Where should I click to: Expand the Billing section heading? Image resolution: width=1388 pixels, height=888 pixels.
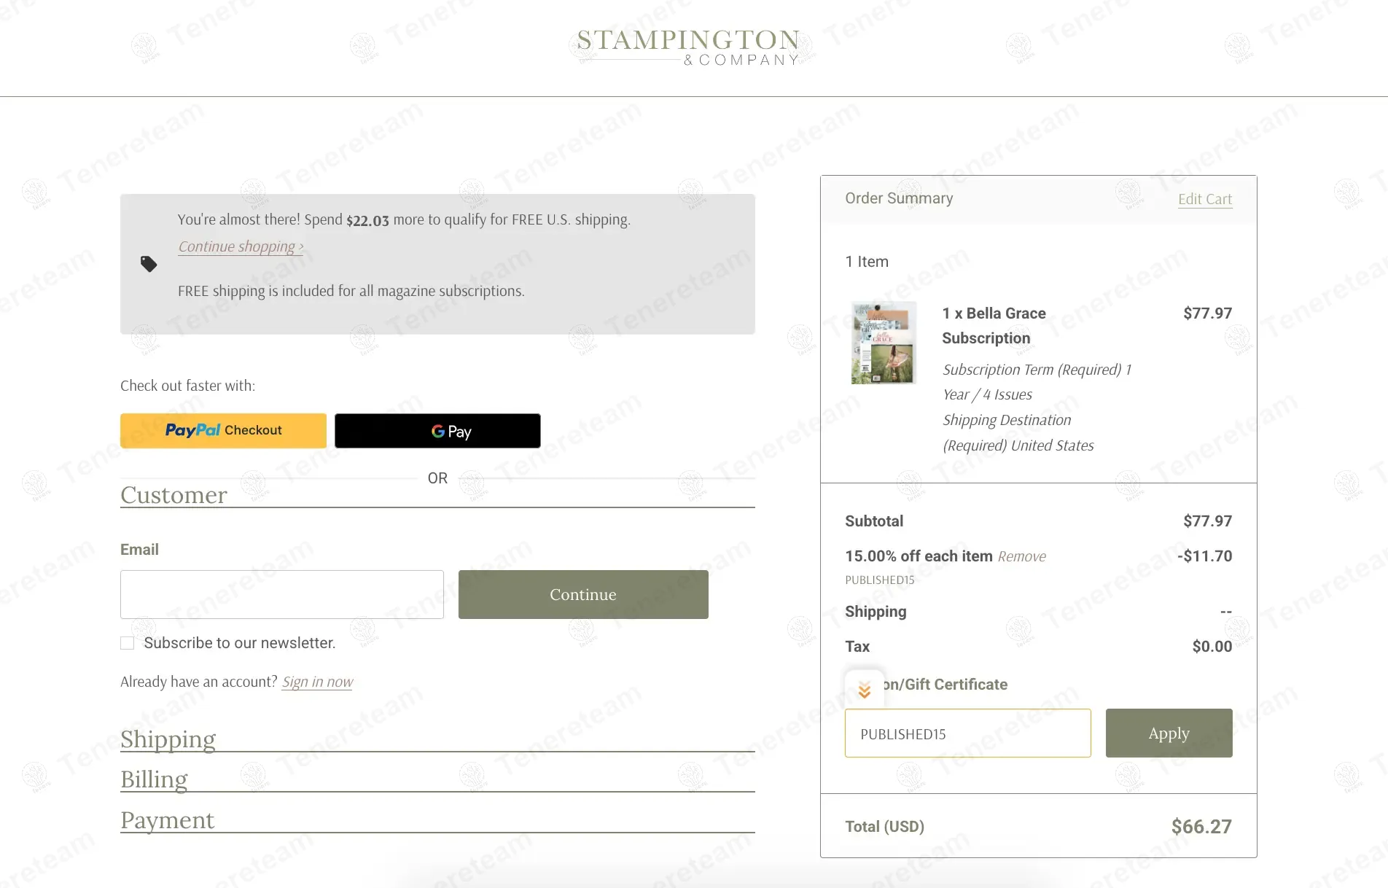pos(155,779)
